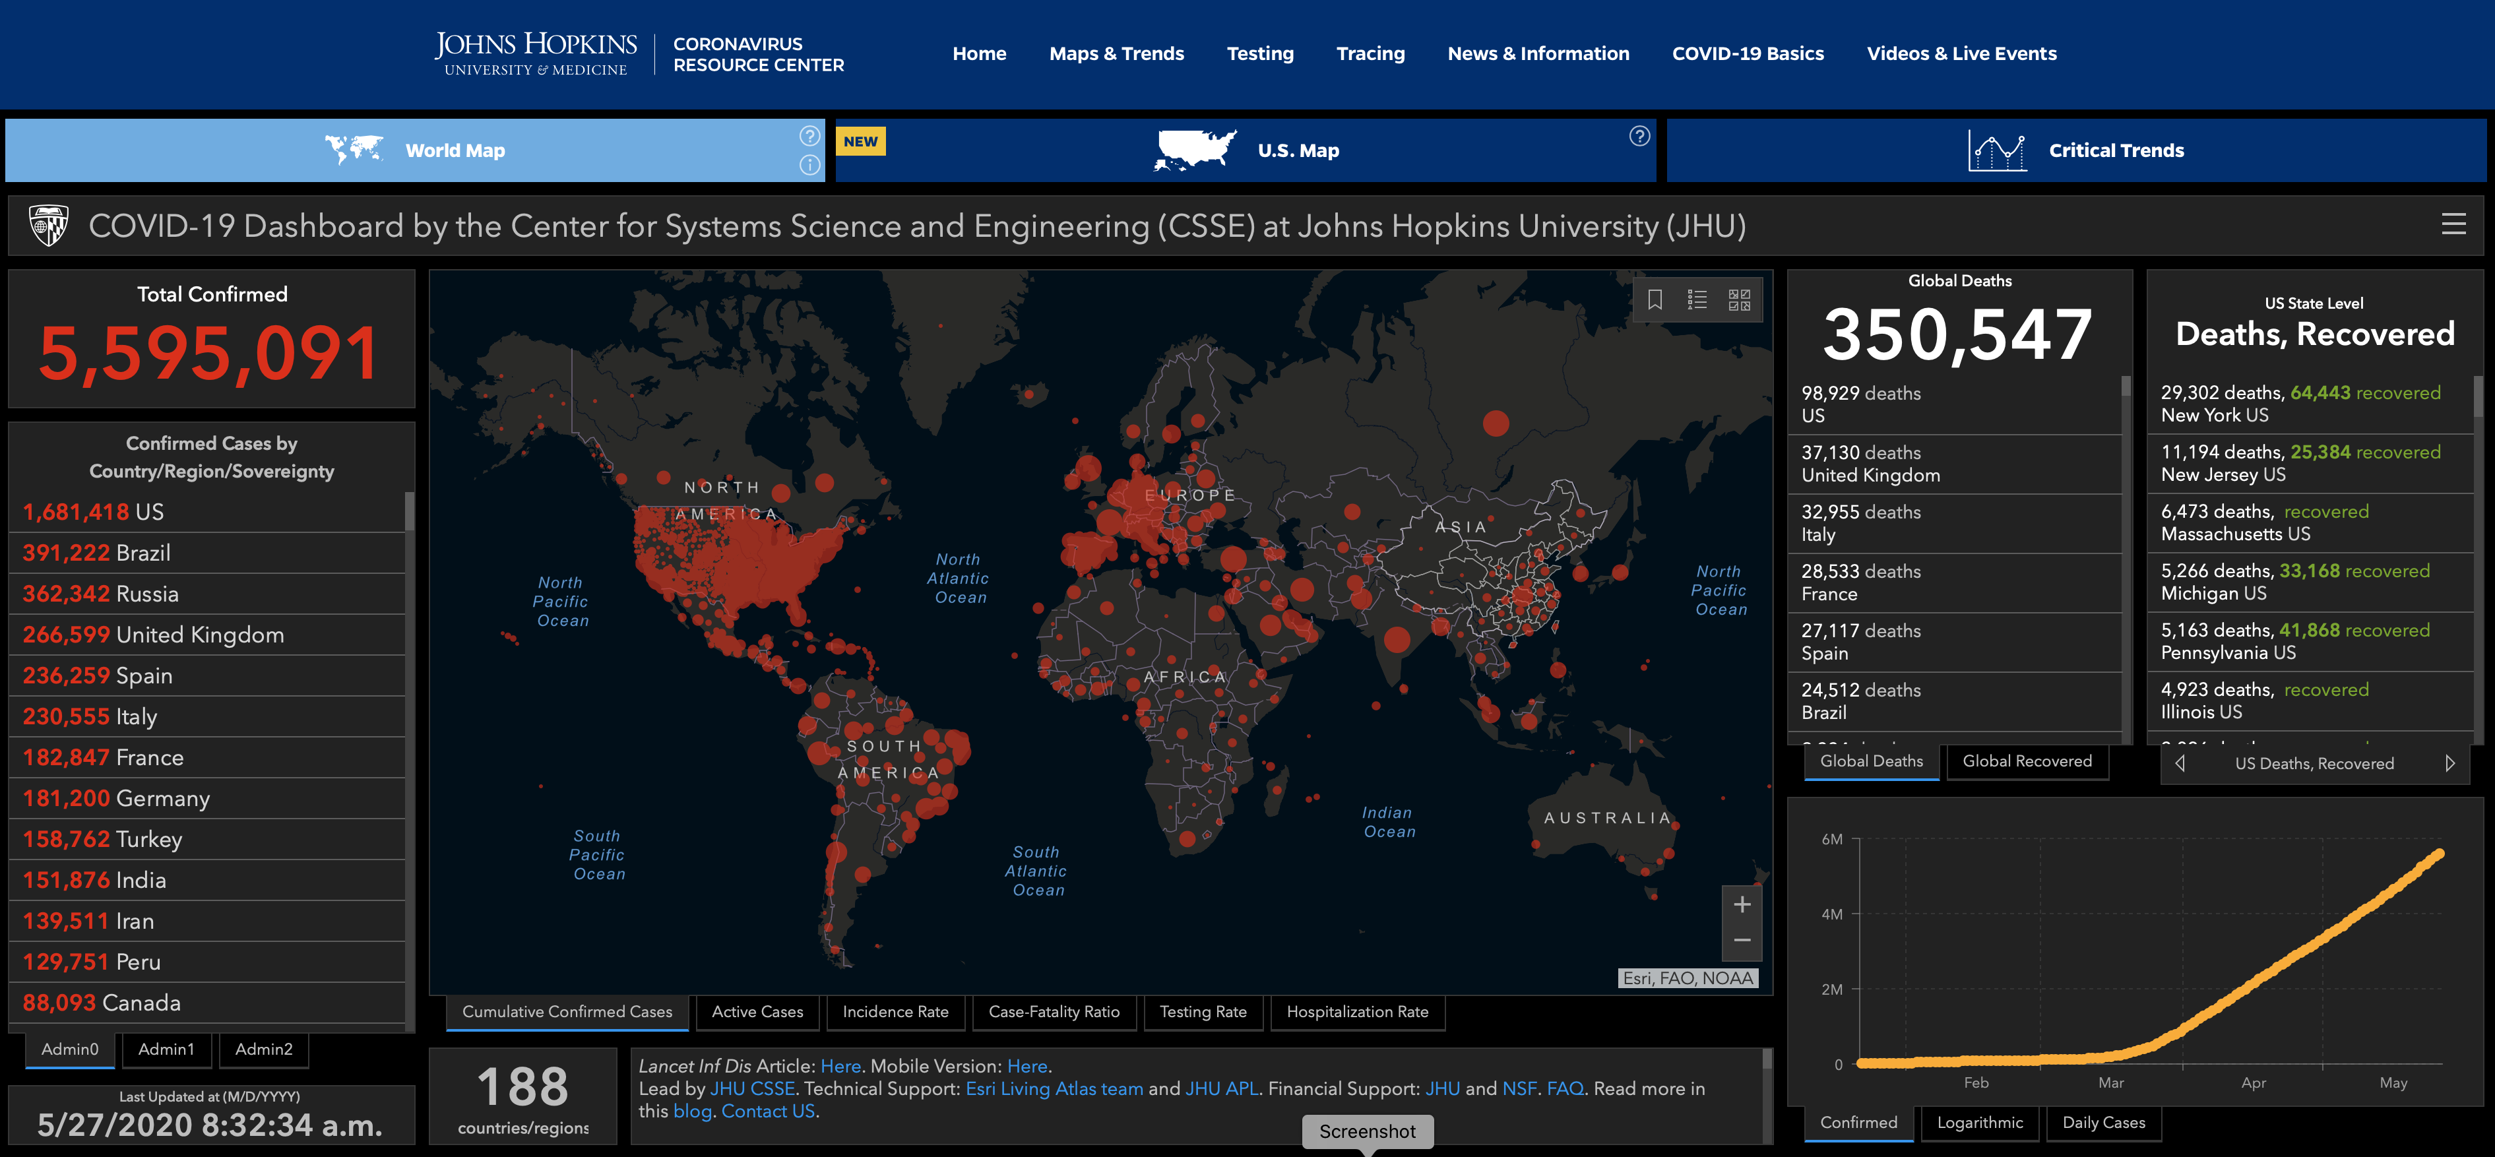Click the Johns Hopkins University logo
The image size is (2495, 1157).
[x=536, y=53]
